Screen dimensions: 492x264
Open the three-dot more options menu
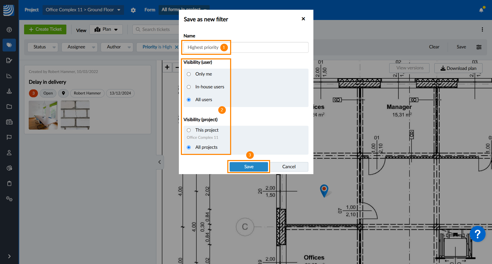point(482,29)
